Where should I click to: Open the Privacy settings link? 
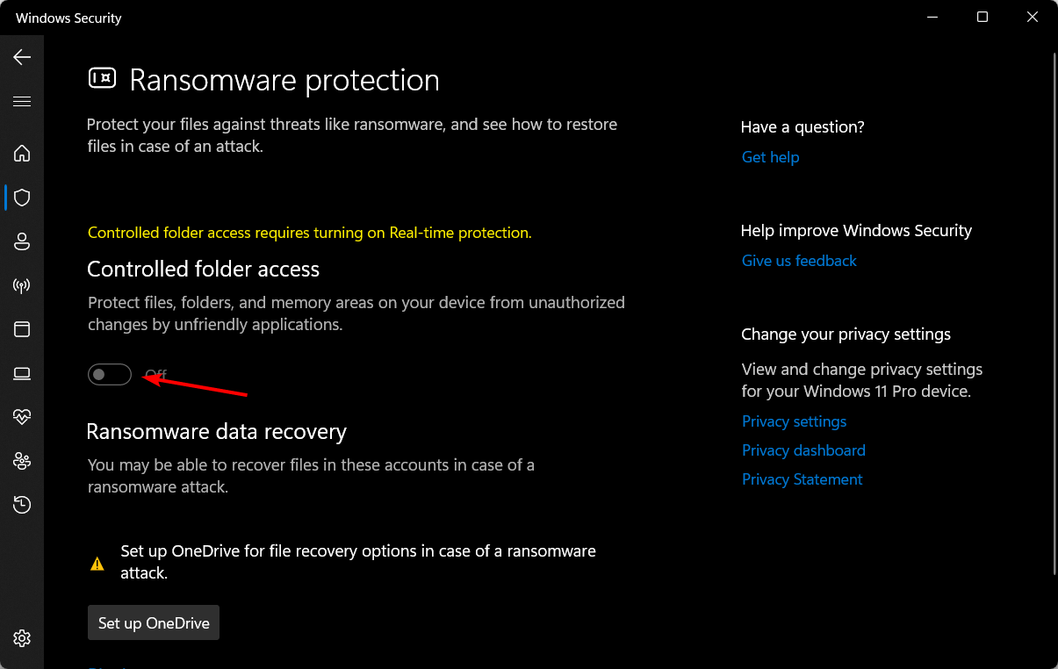point(794,421)
